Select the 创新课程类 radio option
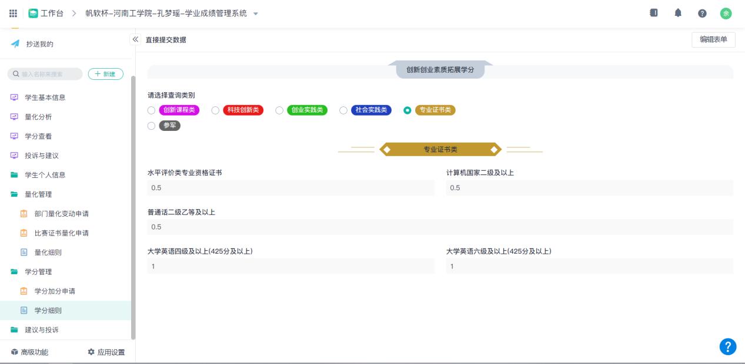This screenshot has height=364, width=745. 152,110
